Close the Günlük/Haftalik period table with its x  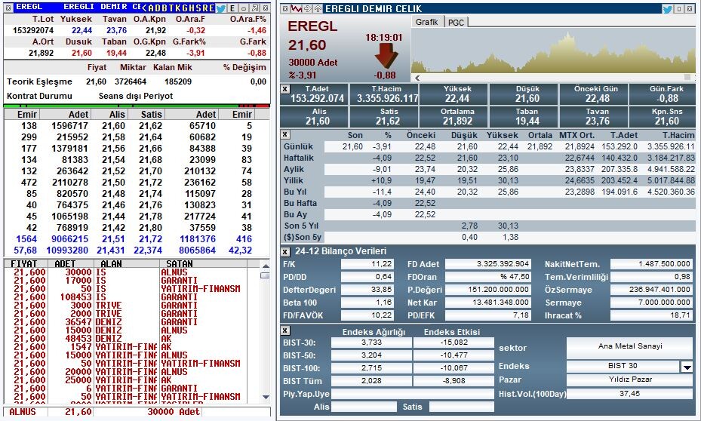click(x=284, y=134)
